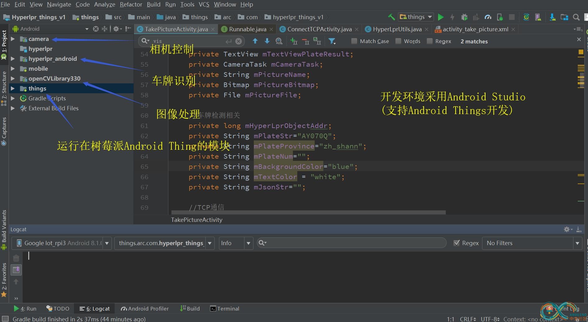This screenshot has height=322, width=588.
Task: Add selection for next occurrence icon
Action: (294, 41)
